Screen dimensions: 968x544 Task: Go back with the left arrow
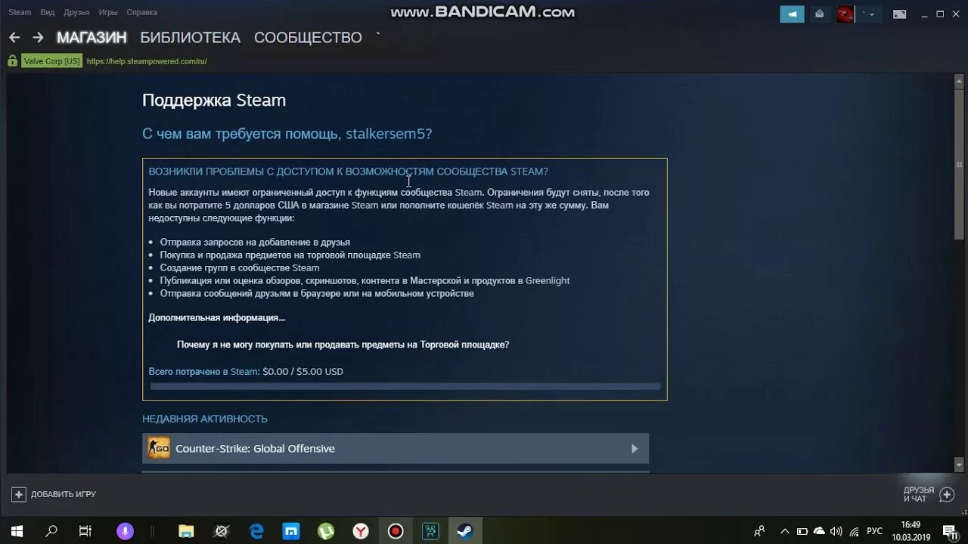[x=14, y=37]
